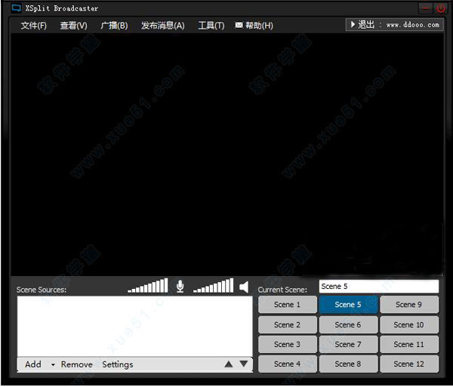Minimize the XSplit Broadcaster window

426,8
